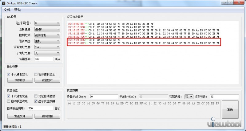This screenshot has height=131, width=246.
Task: Expand the 设备类型 dropdown
Action: pyautogui.click(x=47, y=41)
